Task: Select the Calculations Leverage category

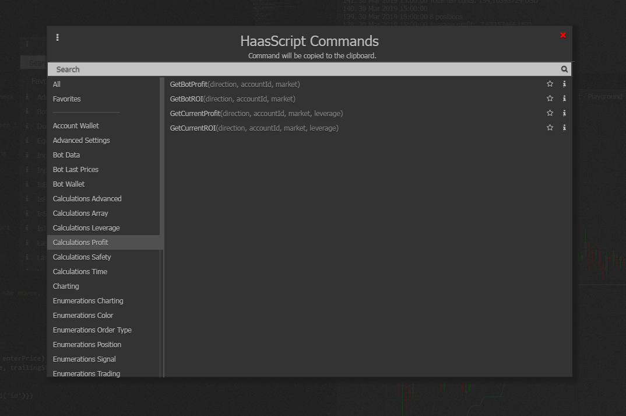Action: (86, 228)
